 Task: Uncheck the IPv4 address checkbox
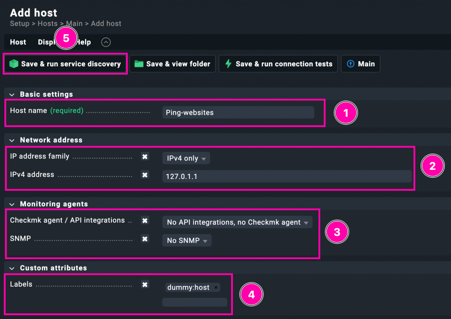tap(144, 175)
